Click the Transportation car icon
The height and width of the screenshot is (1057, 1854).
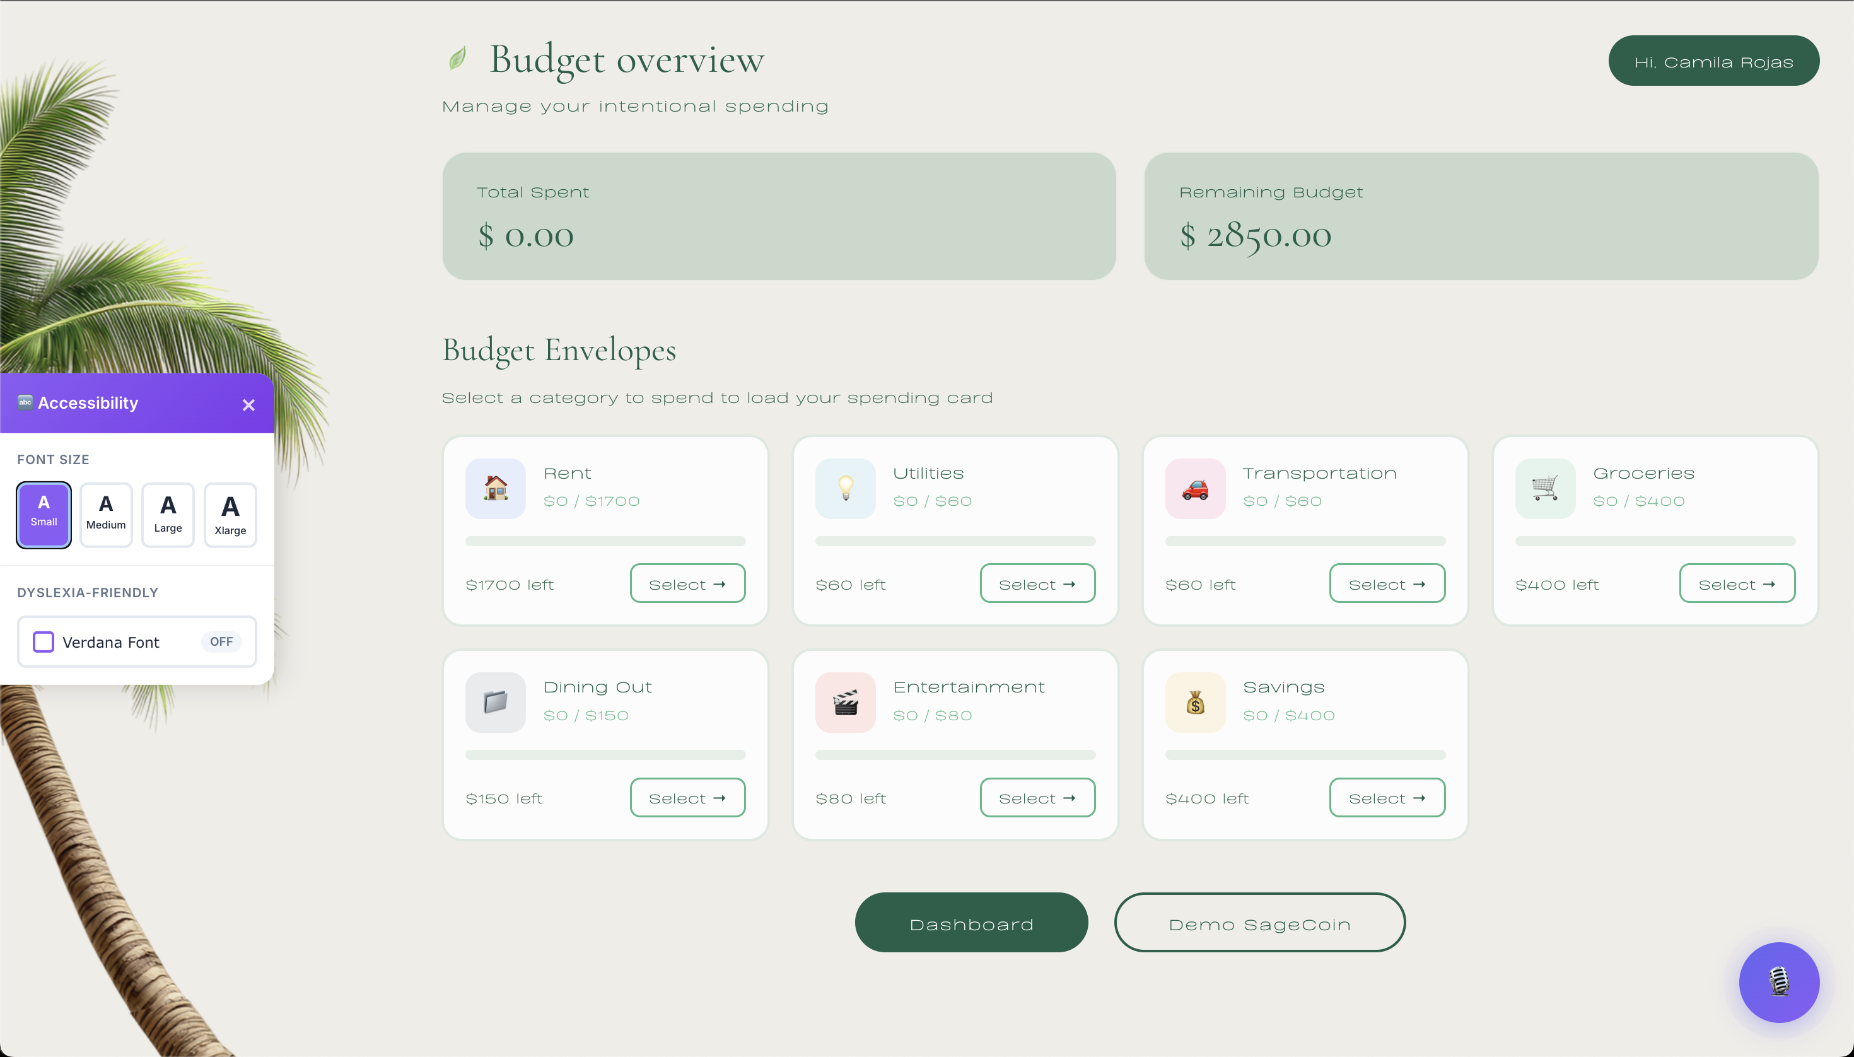point(1195,488)
